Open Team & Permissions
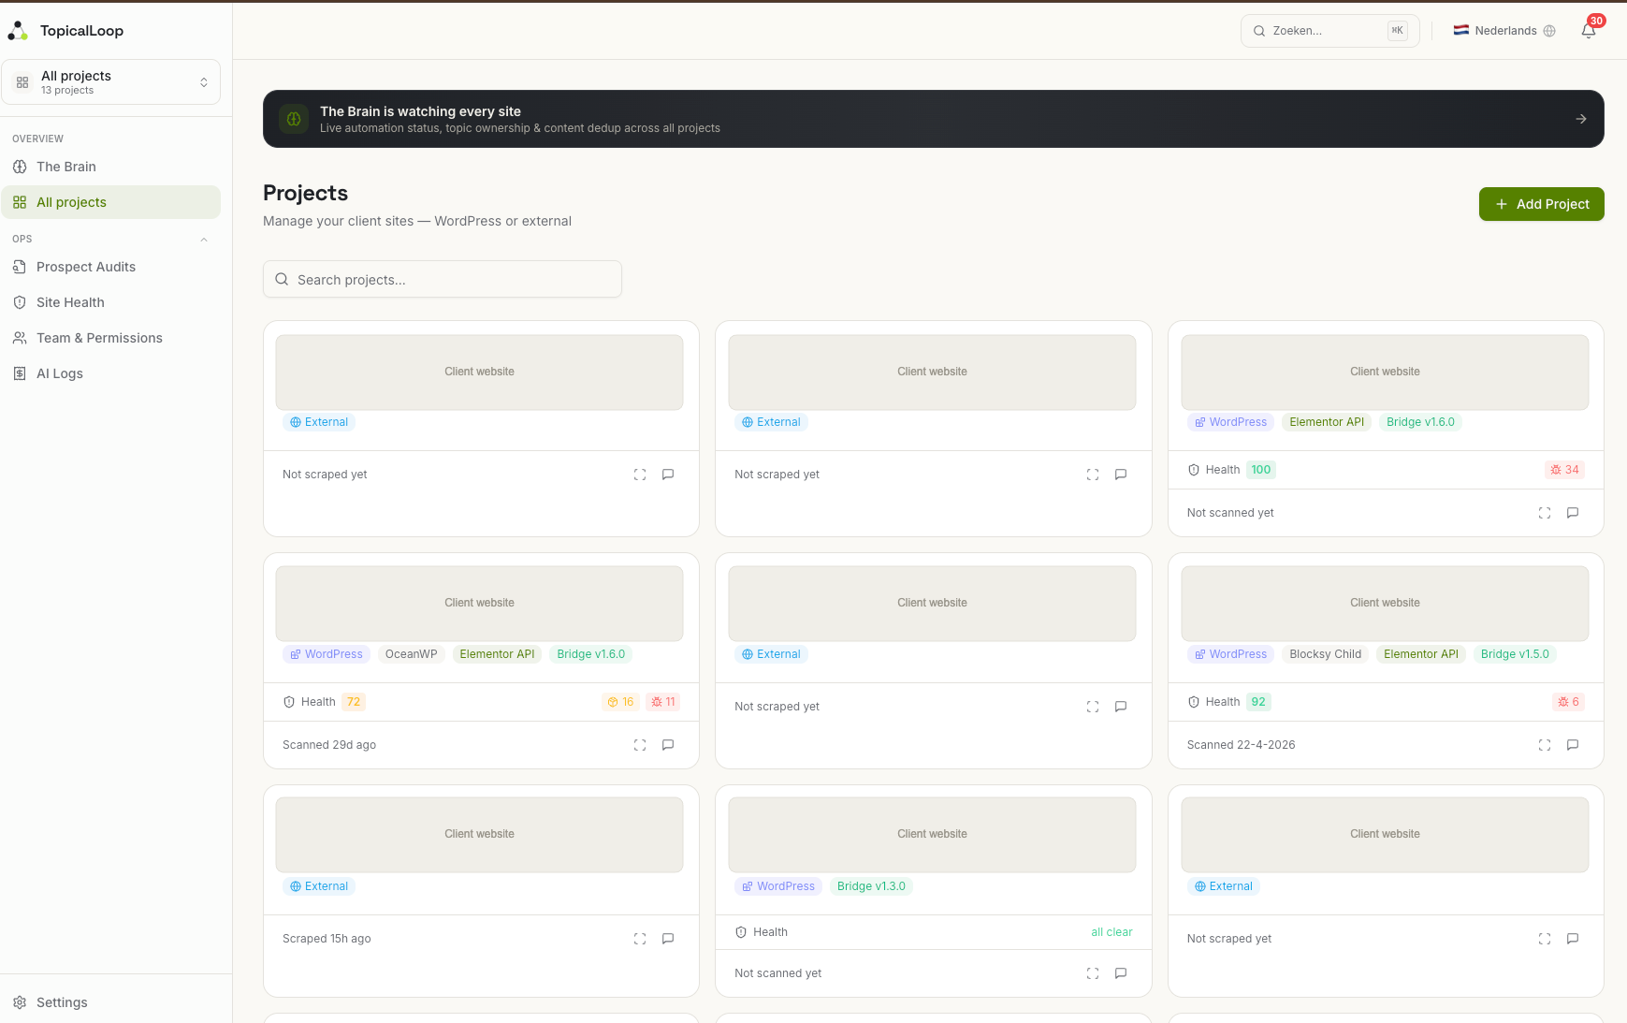The width and height of the screenshot is (1627, 1023). (111, 338)
